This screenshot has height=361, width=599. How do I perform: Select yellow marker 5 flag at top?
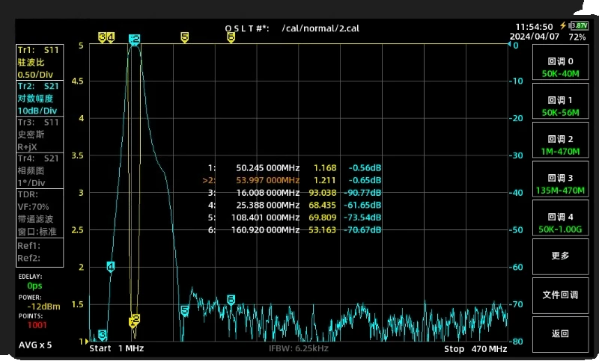184,37
